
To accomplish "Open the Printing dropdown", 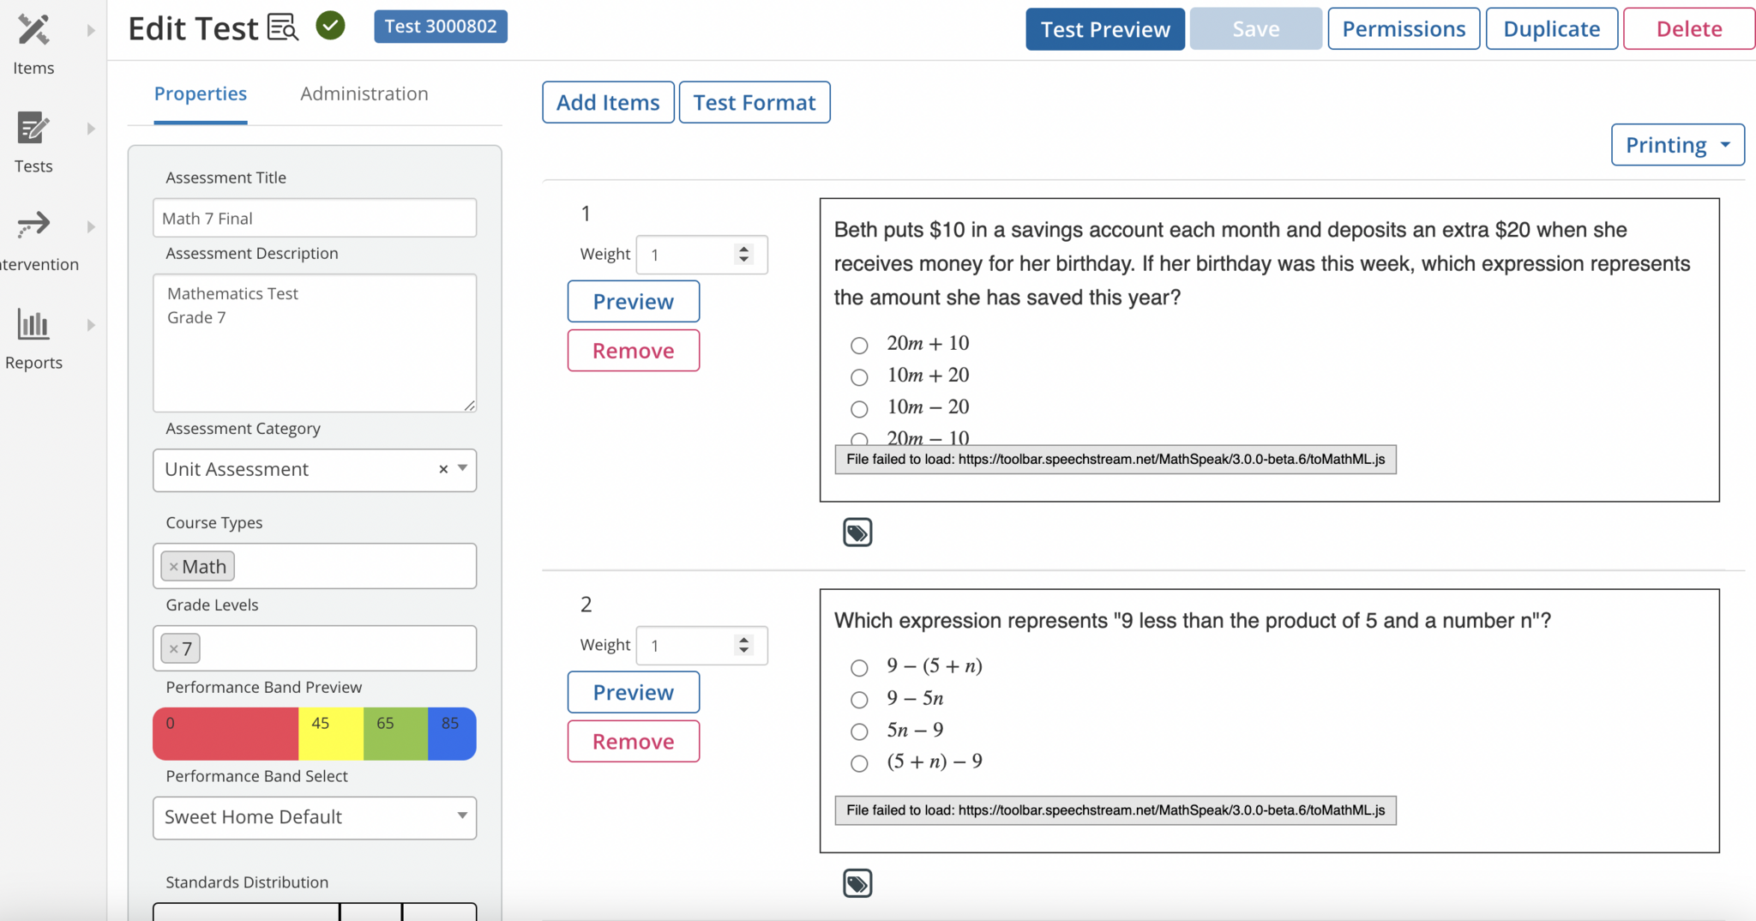I will 1677,145.
